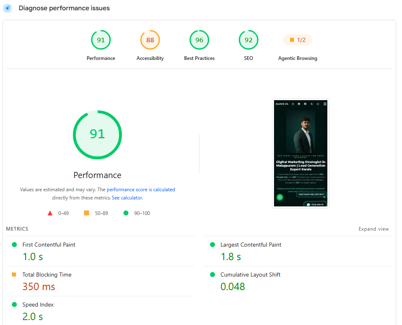Click the large Performance title under gauge
The width and height of the screenshot is (402, 325).
tap(98, 175)
